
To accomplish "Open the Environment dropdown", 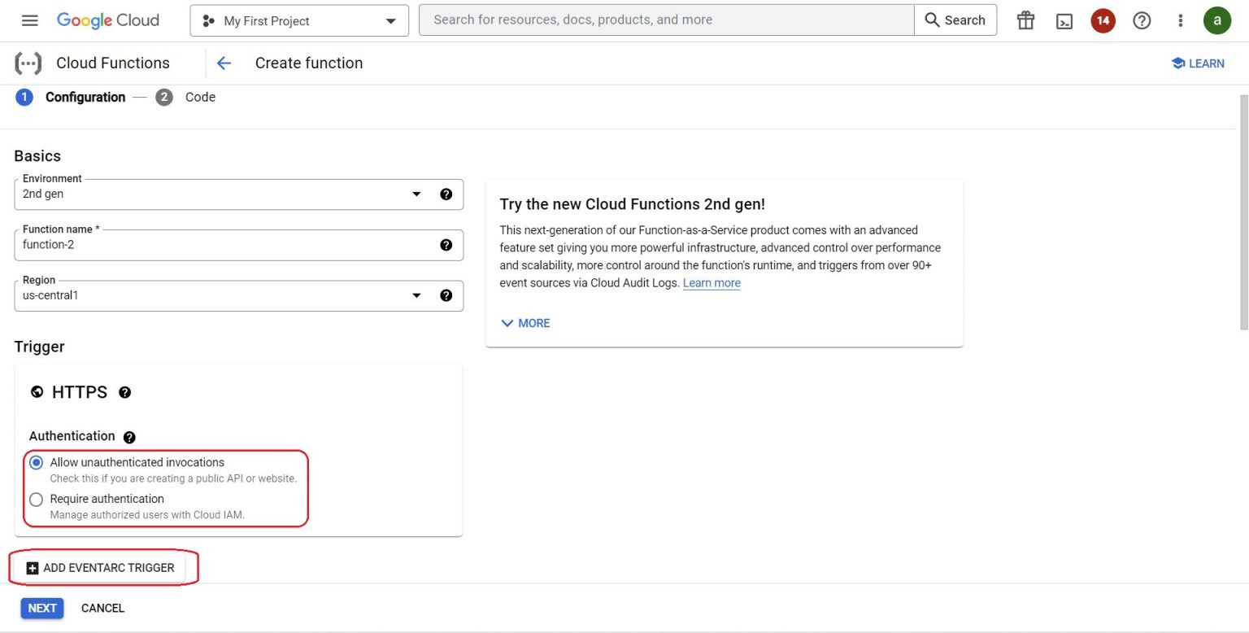I will pos(416,194).
